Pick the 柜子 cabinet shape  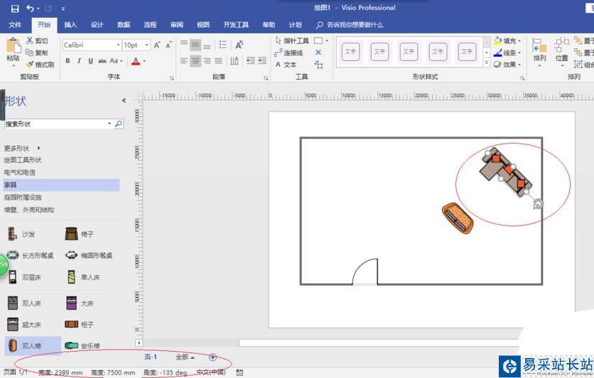(x=79, y=325)
